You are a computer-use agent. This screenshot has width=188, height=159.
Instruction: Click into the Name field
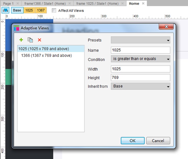(x=141, y=50)
